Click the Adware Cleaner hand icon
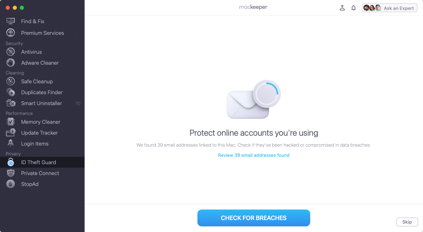This screenshot has width=423, height=232. (11, 63)
